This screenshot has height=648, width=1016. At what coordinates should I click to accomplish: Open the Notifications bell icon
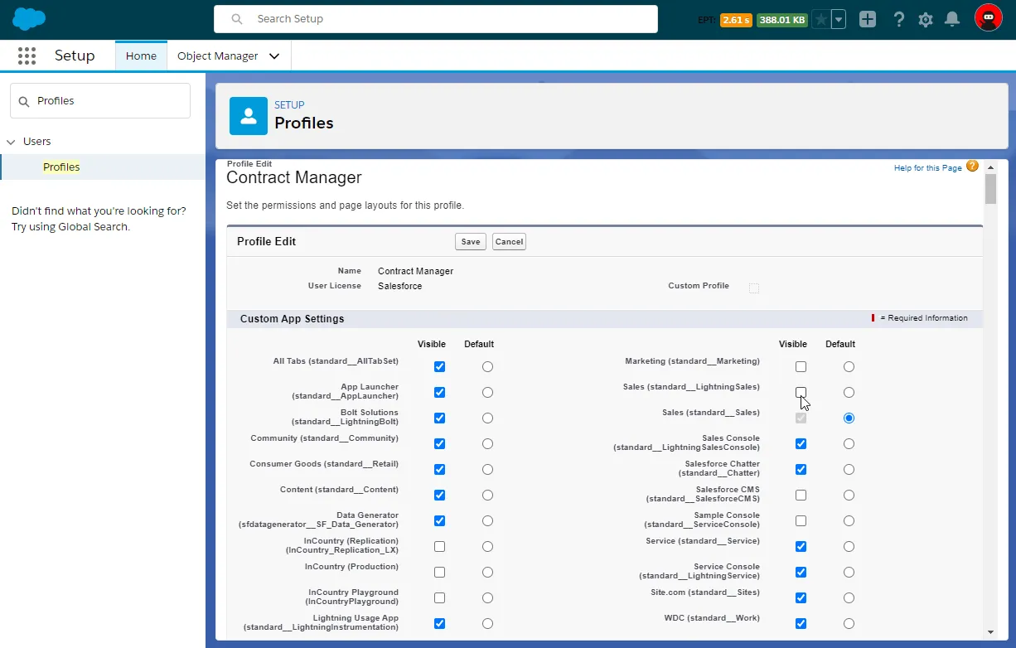tap(952, 19)
